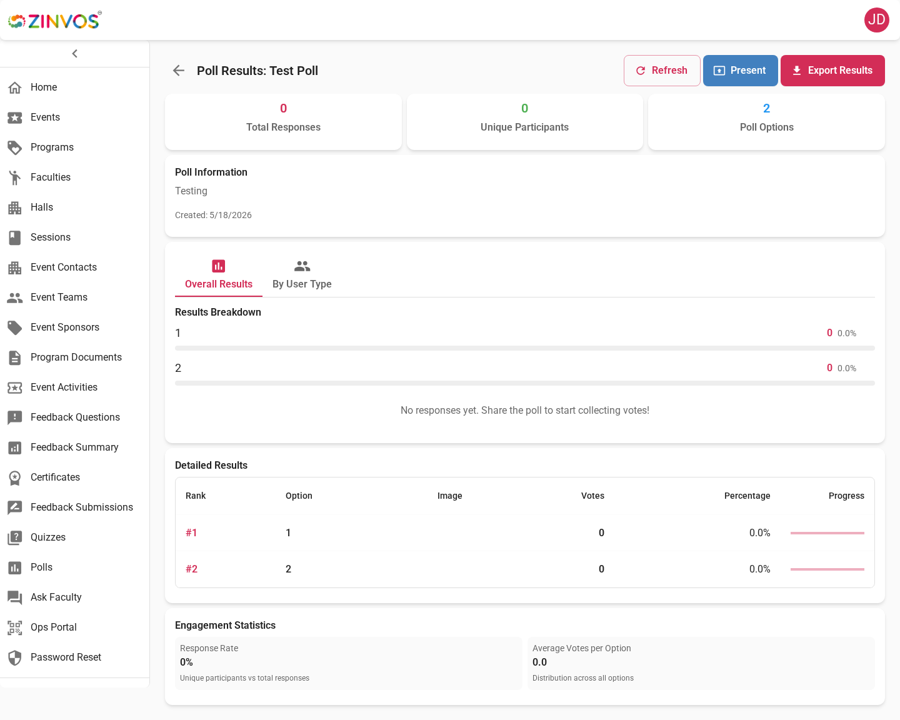The height and width of the screenshot is (720, 900).
Task: Click the Home icon in sidebar
Action: point(15,87)
